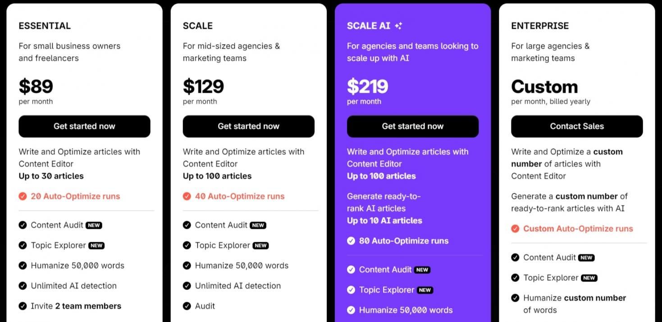Click the checkmark icon for 80 Auto-Optimize runs

point(351,241)
